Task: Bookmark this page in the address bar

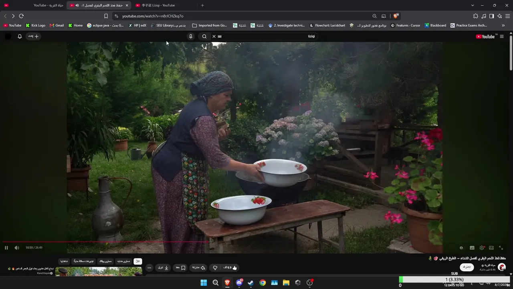Action: pos(106,16)
